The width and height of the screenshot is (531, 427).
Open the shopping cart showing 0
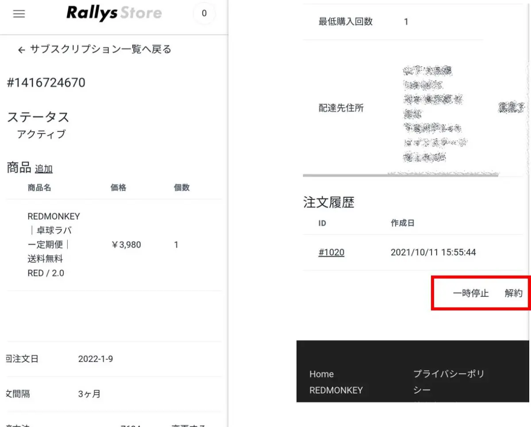pyautogui.click(x=204, y=14)
